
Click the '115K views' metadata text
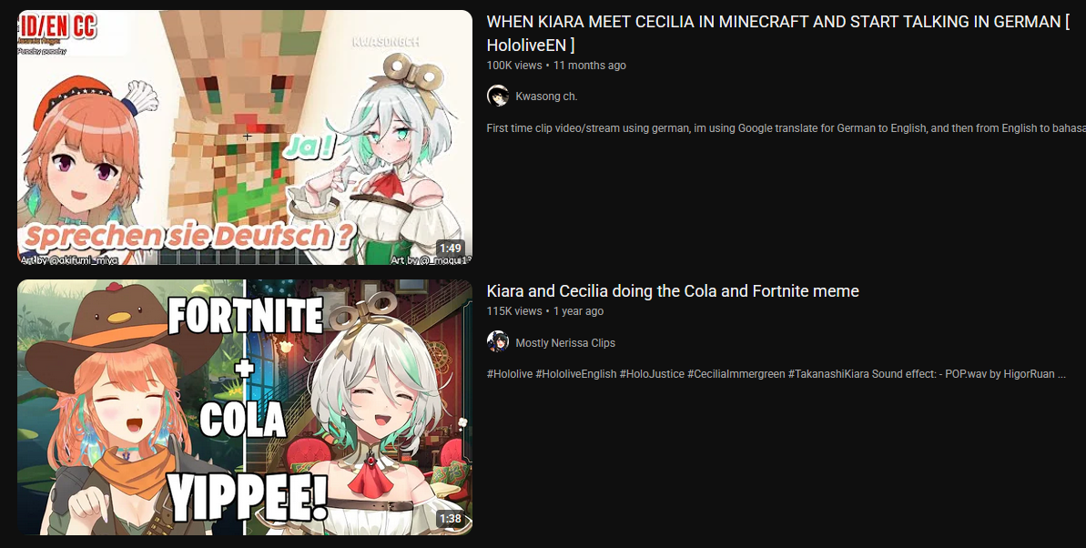[514, 311]
